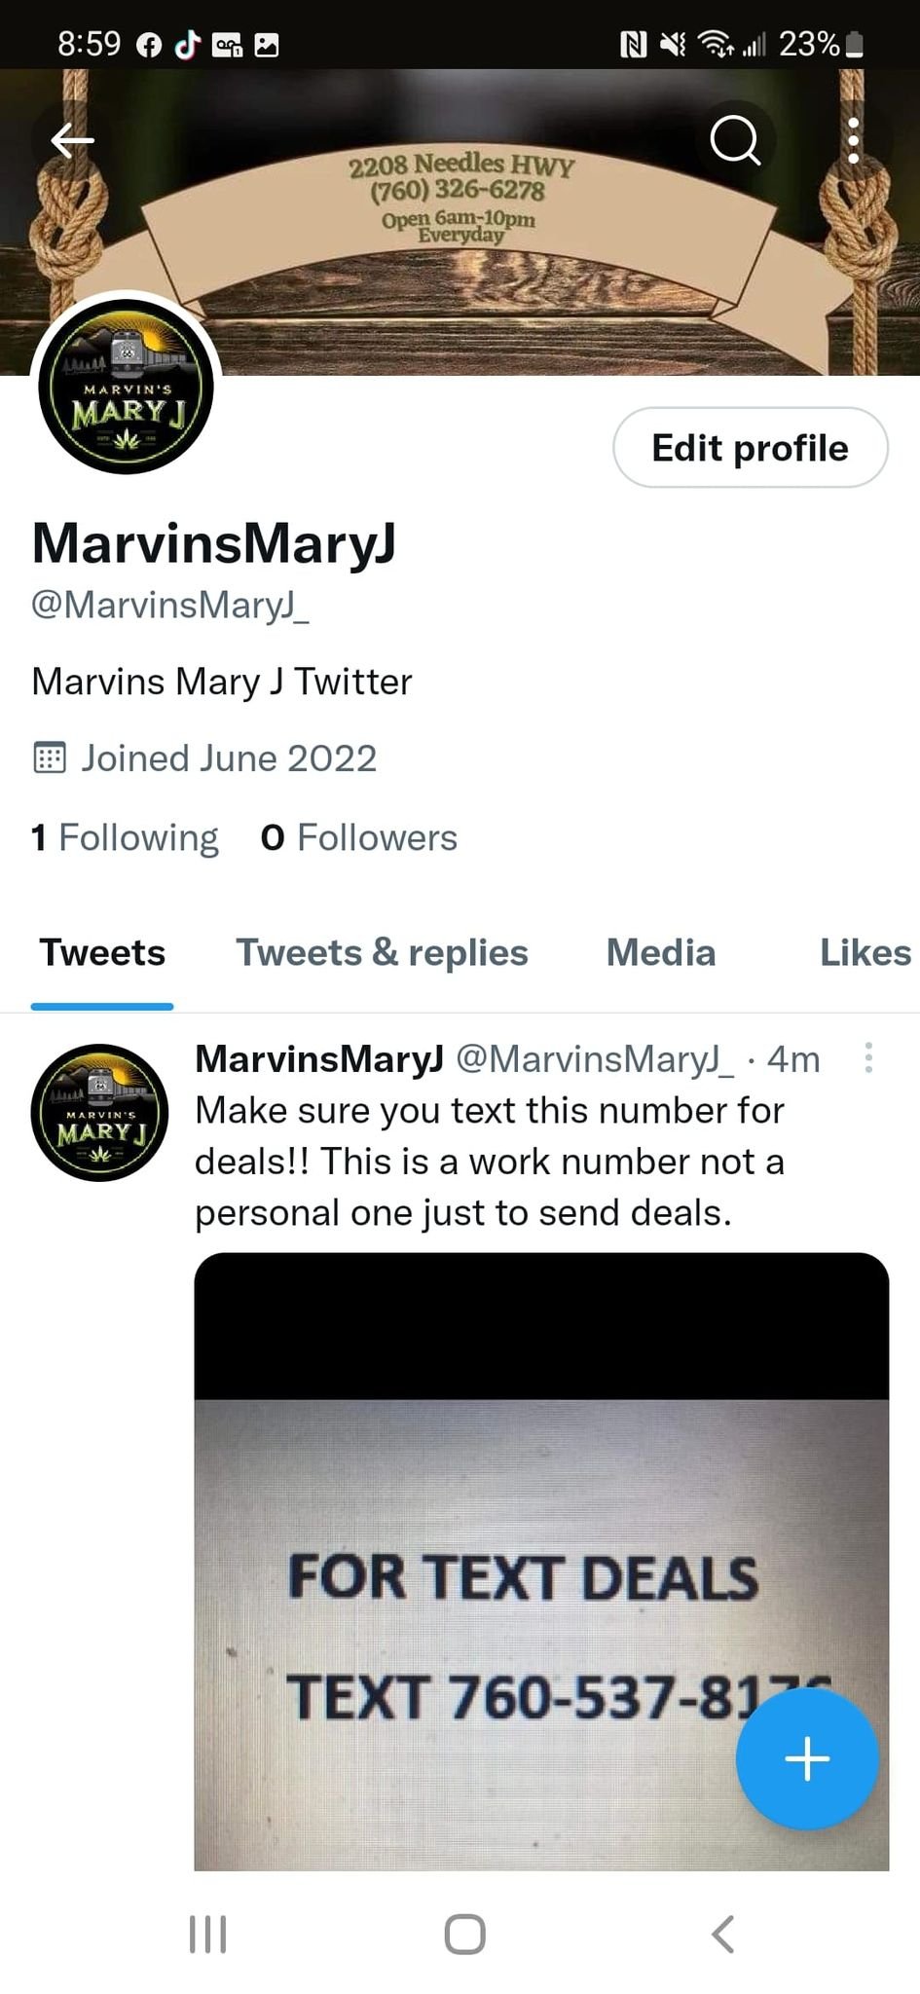Image resolution: width=920 pixels, height=1994 pixels.
Task: Tap the tweet author's avatar
Action: click(x=99, y=1113)
